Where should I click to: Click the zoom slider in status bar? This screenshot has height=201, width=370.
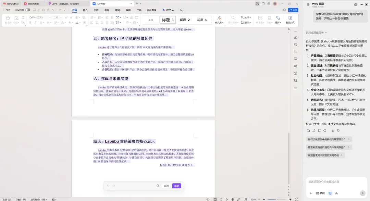(277, 200)
